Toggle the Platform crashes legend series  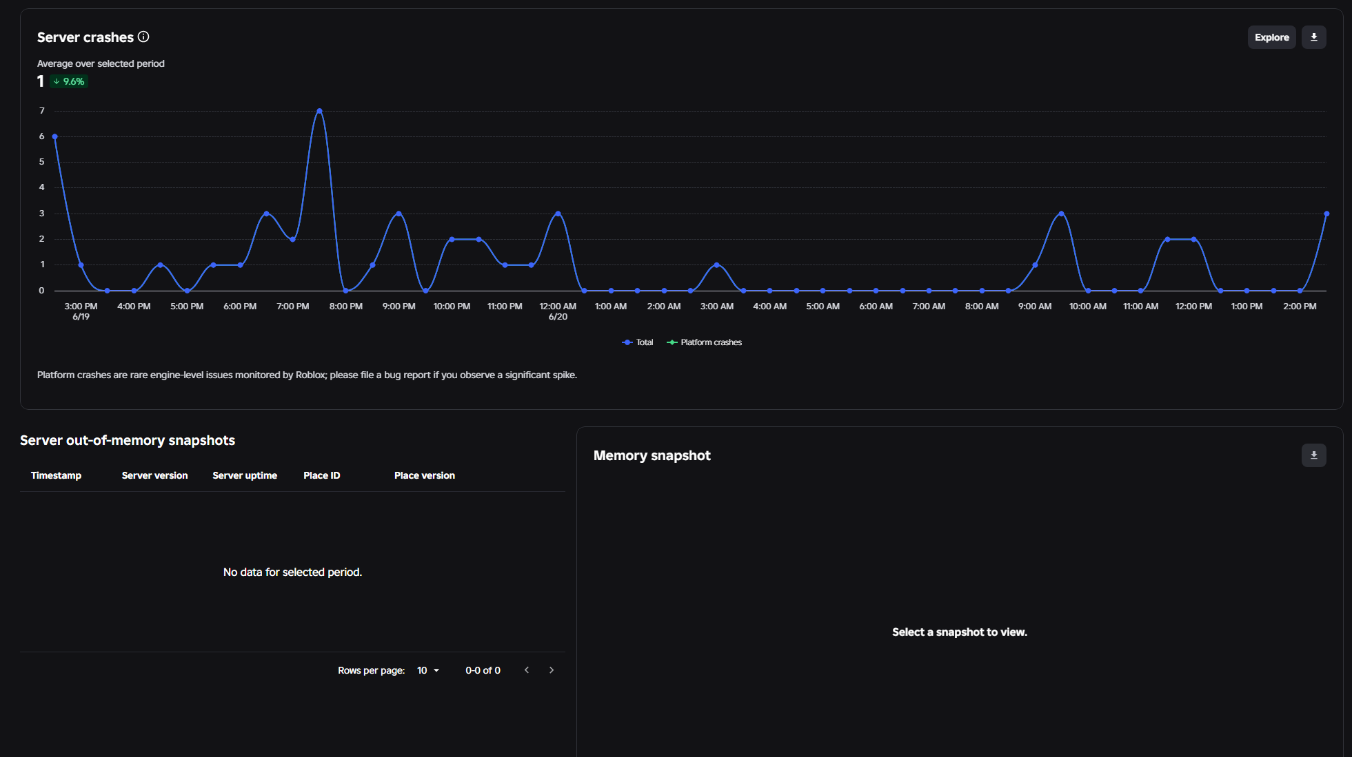coord(705,342)
